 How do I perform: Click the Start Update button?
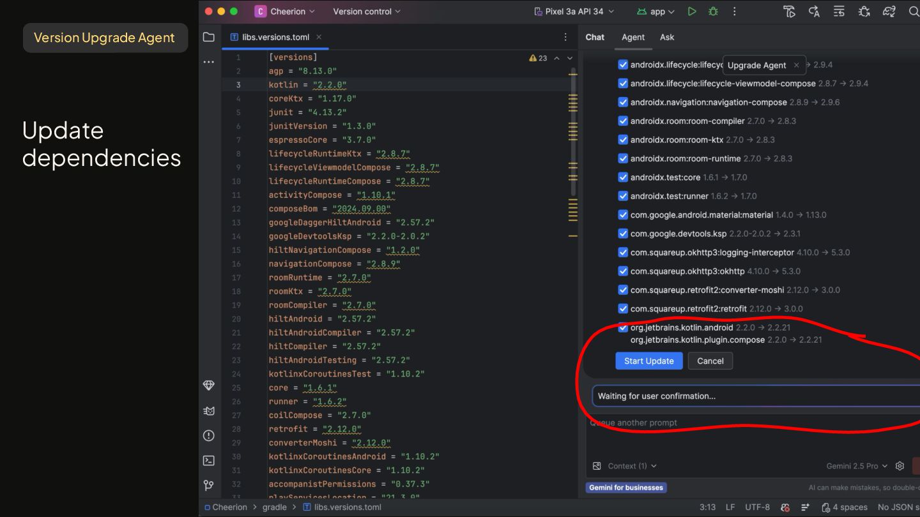[649, 361]
